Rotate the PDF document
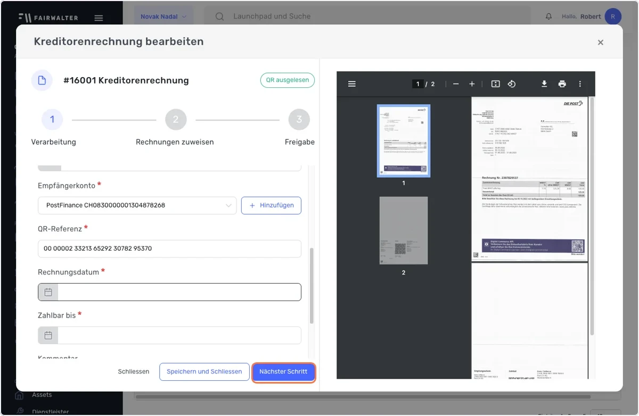 [512, 84]
